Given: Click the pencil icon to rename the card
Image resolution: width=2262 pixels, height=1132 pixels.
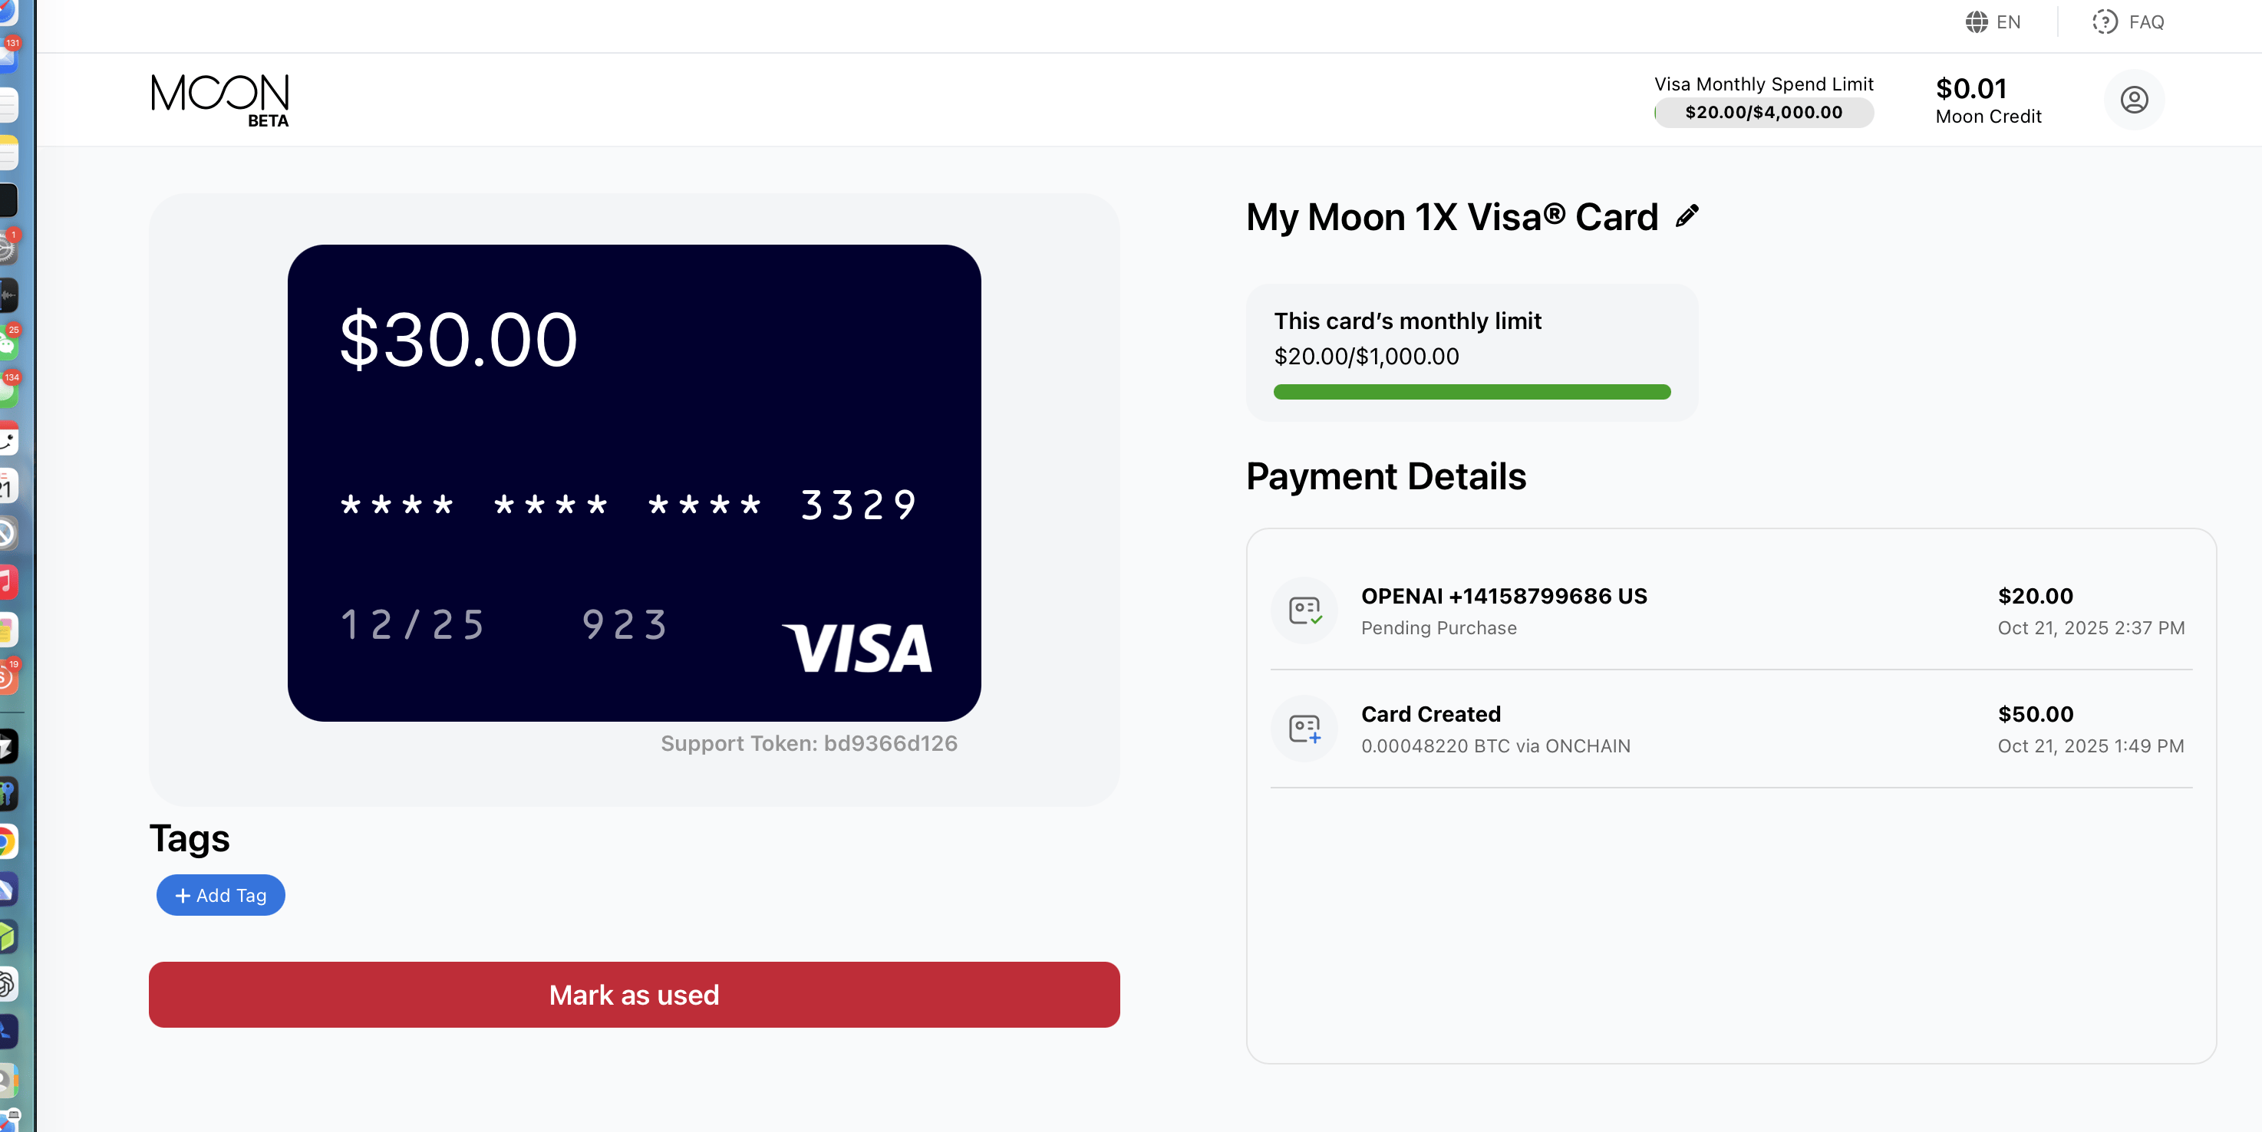Looking at the screenshot, I should [x=1687, y=216].
